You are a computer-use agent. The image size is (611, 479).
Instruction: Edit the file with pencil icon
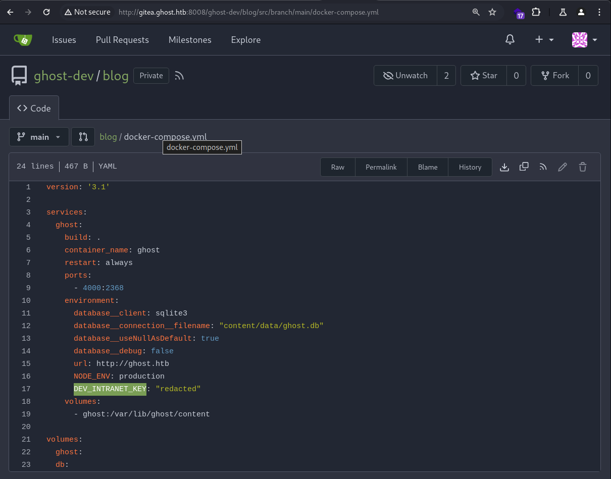[x=563, y=167]
